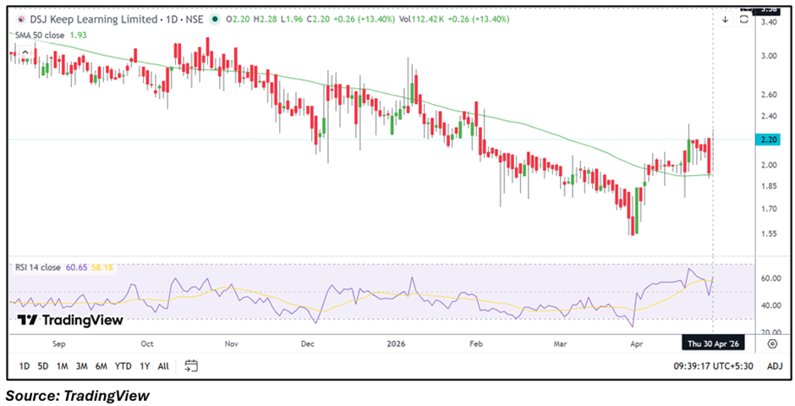This screenshot has height=406, width=795.
Task: Select the 3M time range
Action: point(81,366)
